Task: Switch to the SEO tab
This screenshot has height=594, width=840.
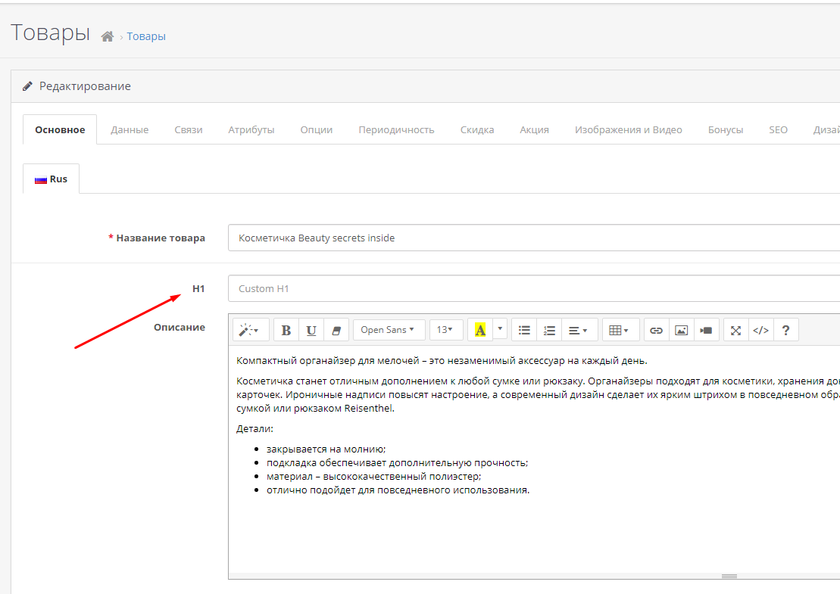Action: pyautogui.click(x=779, y=129)
